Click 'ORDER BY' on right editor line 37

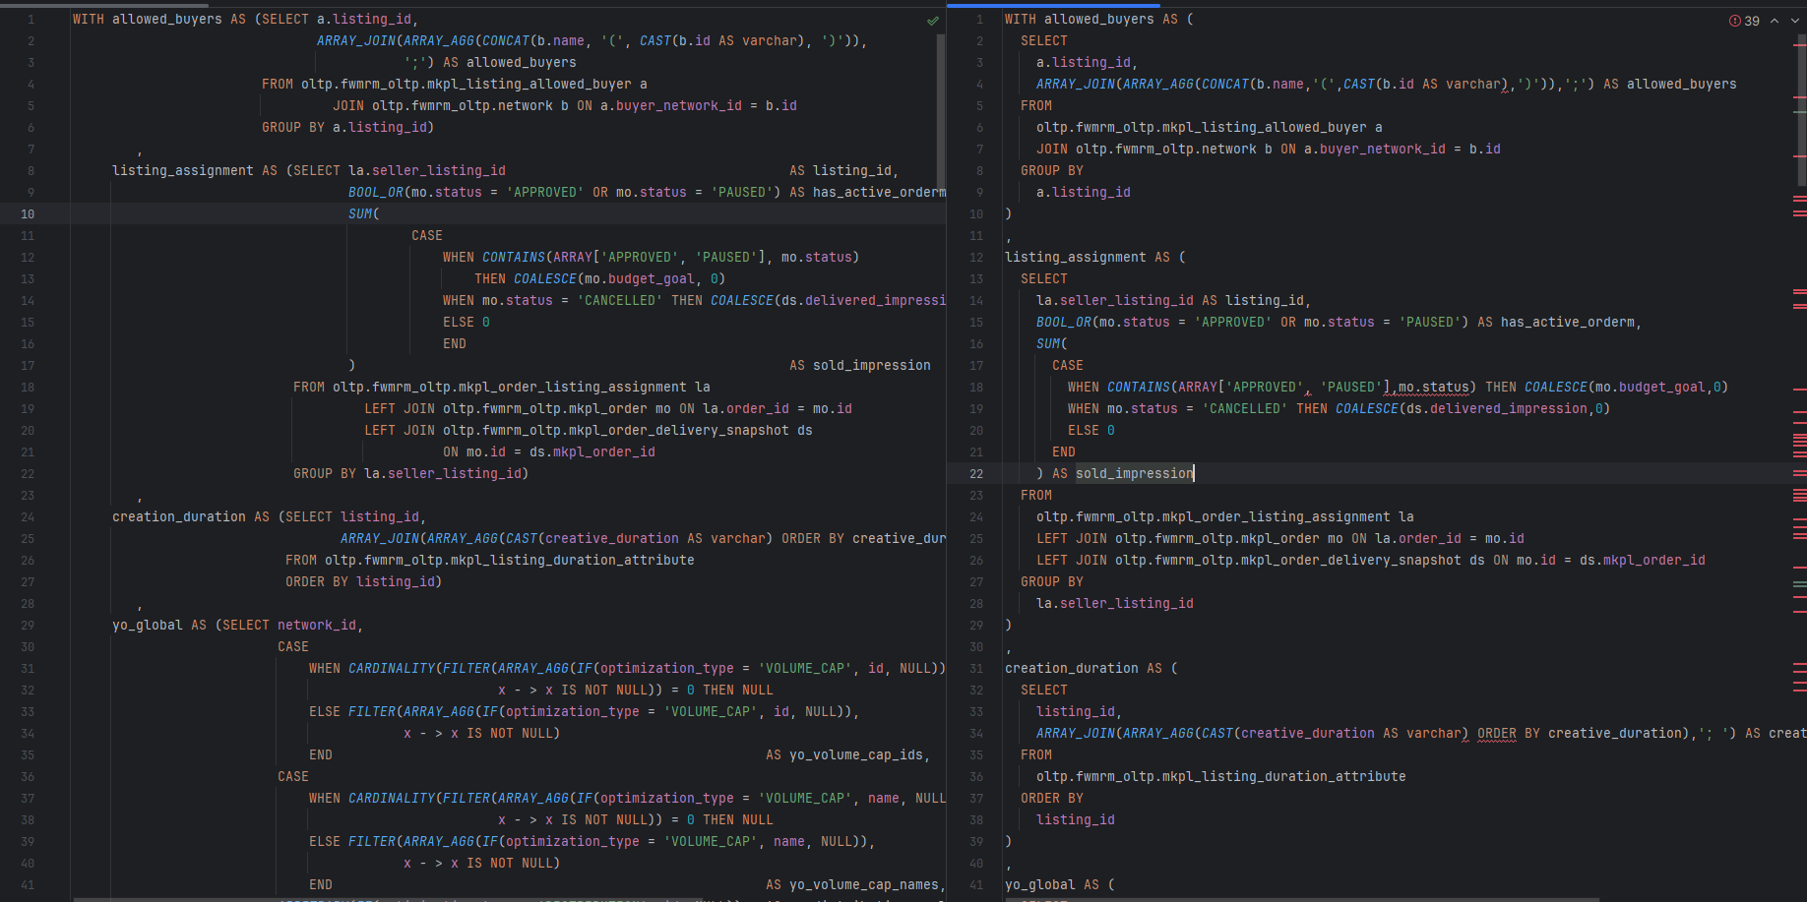(1052, 798)
